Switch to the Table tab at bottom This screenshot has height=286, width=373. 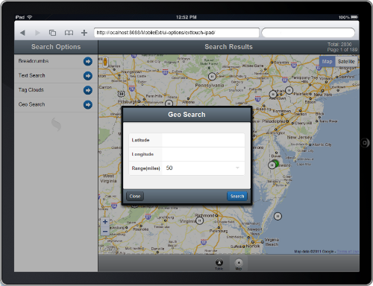tap(219, 264)
